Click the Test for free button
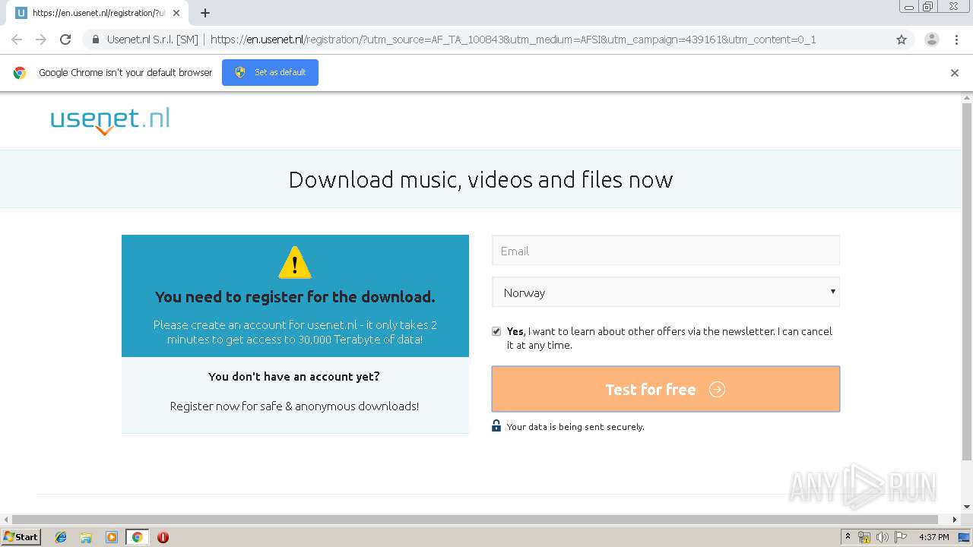This screenshot has height=547, width=973. 666,389
